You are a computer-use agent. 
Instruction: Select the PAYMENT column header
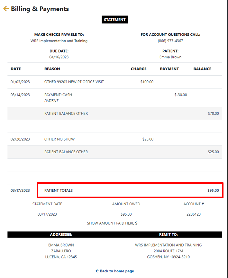pos(169,69)
